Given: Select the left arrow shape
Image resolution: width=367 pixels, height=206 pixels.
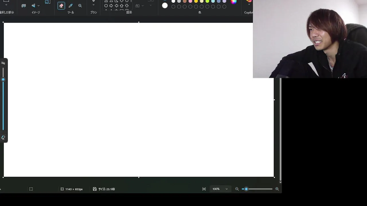Looking at the screenshot, I should click(116, 6).
